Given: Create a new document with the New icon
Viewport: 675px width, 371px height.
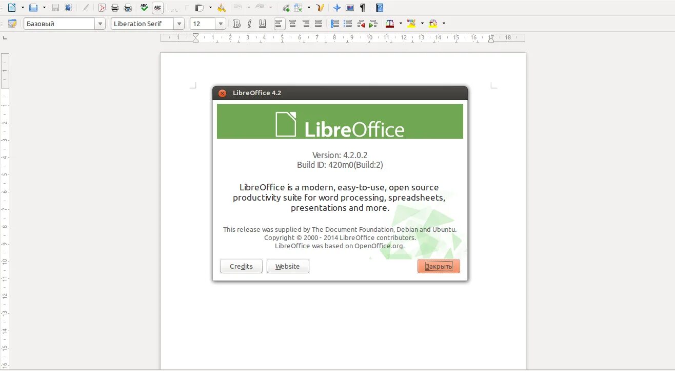Looking at the screenshot, I should pos(12,8).
